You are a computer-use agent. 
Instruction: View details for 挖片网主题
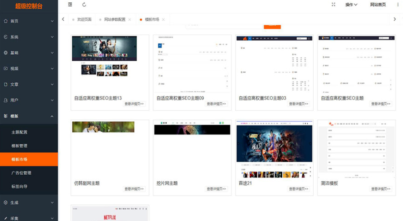(x=216, y=189)
